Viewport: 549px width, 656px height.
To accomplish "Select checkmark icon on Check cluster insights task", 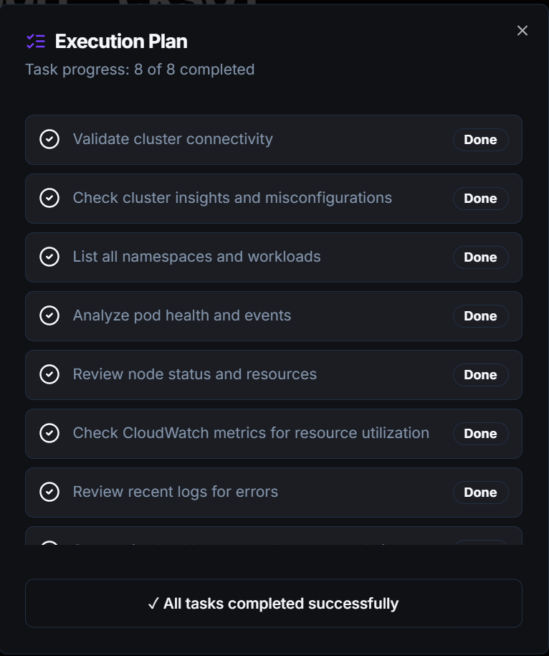I will (49, 199).
